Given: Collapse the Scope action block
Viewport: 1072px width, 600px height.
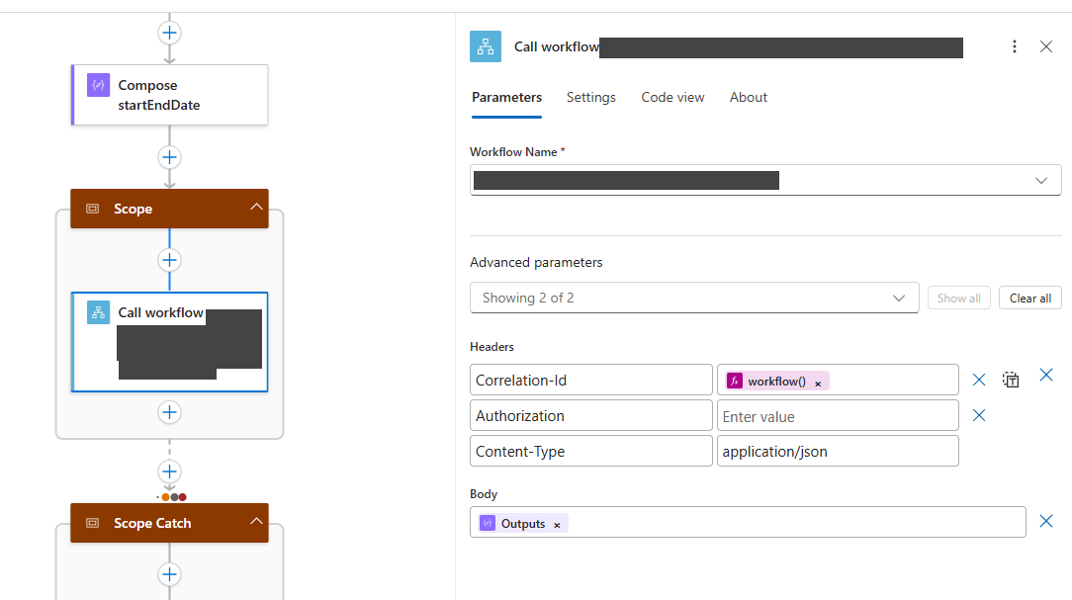Looking at the screenshot, I should tap(256, 208).
